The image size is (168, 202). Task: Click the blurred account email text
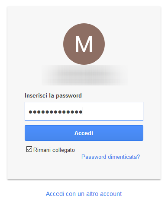(x=85, y=75)
